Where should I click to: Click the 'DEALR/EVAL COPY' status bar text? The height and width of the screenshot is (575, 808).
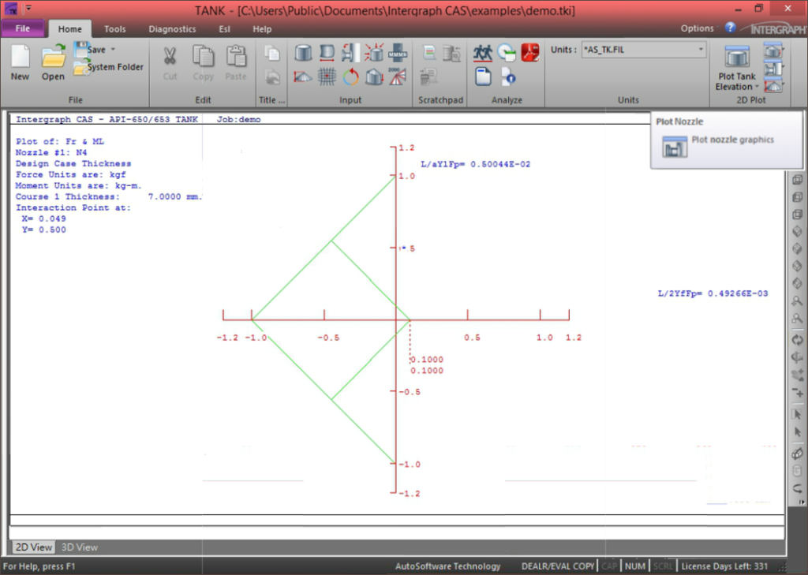click(558, 566)
